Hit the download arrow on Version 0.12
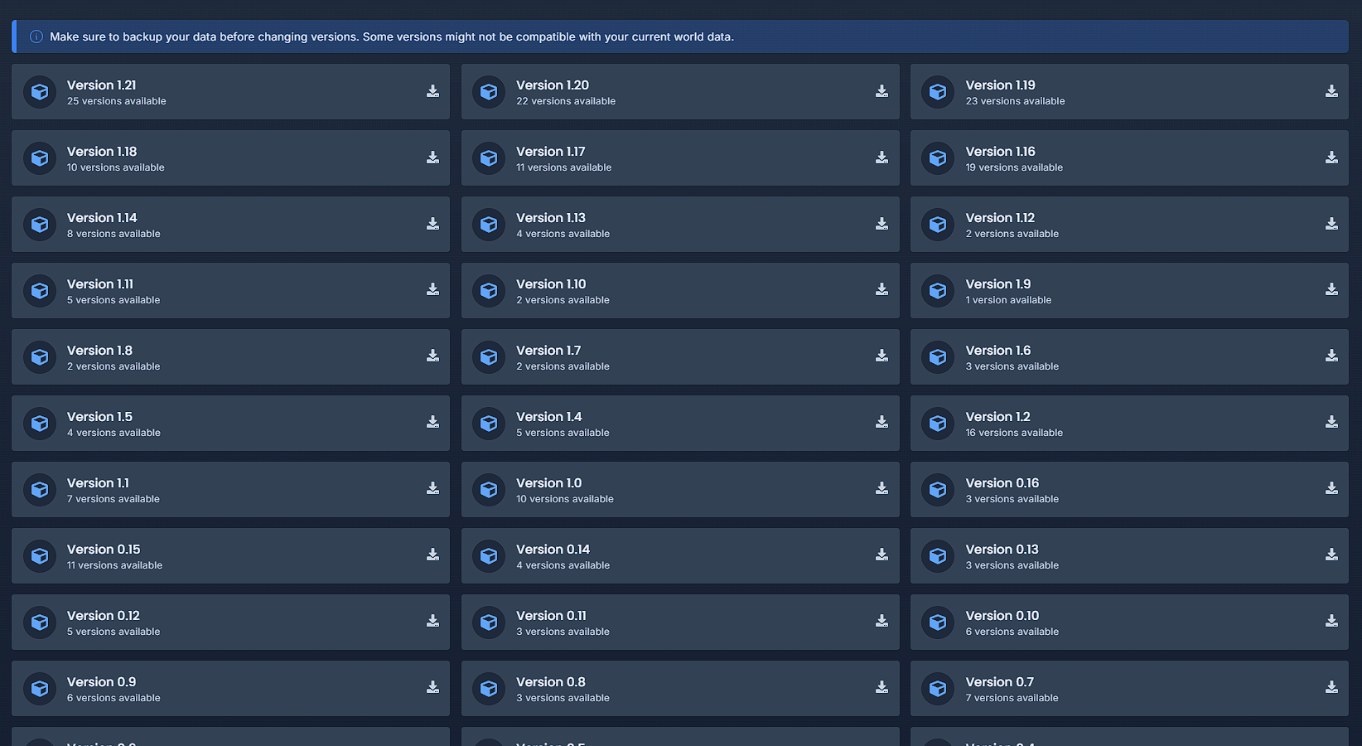The height and width of the screenshot is (746, 1362). [x=432, y=621]
